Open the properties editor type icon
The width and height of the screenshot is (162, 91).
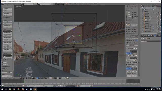point(142,36)
